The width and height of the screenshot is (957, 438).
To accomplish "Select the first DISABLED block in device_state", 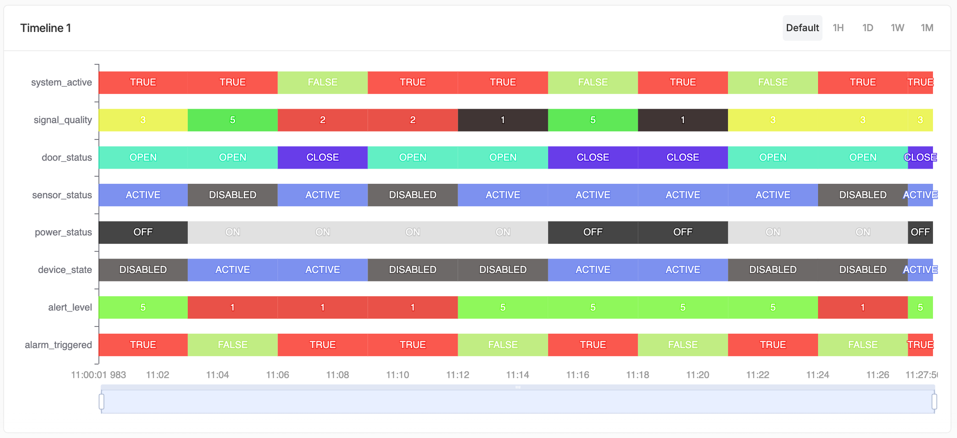I will click(x=143, y=270).
